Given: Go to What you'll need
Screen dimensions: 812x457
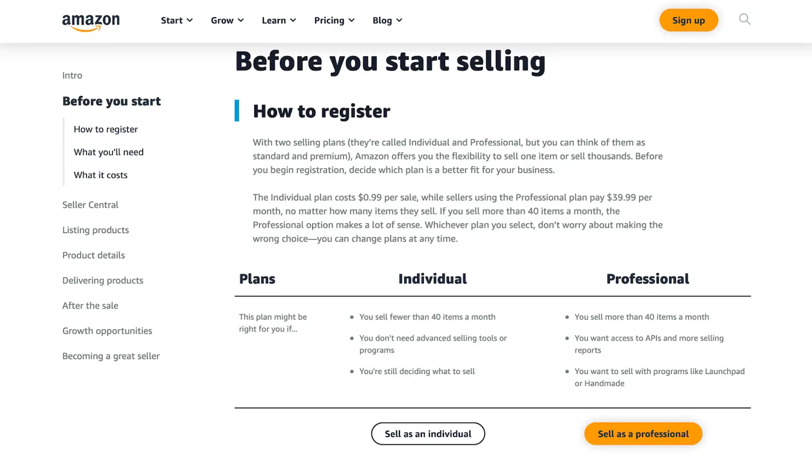Looking at the screenshot, I should tap(108, 152).
